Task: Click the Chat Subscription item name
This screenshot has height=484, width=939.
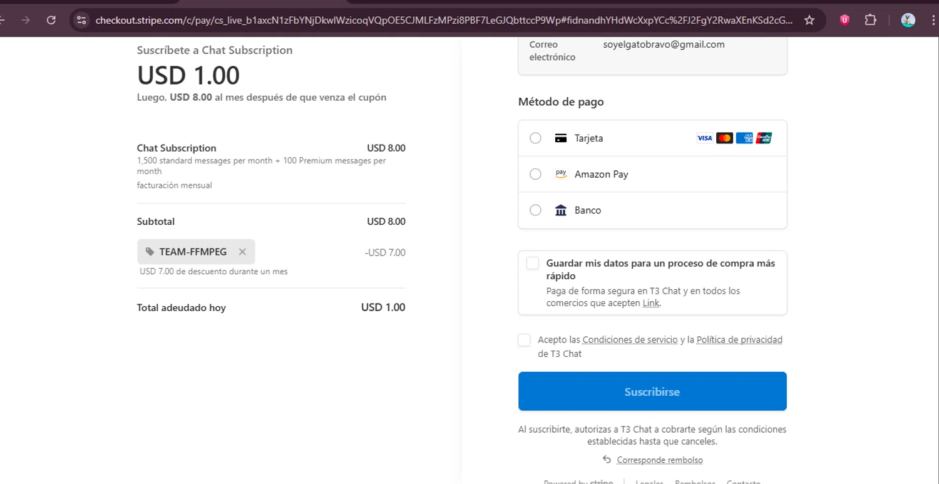Action: coord(177,148)
